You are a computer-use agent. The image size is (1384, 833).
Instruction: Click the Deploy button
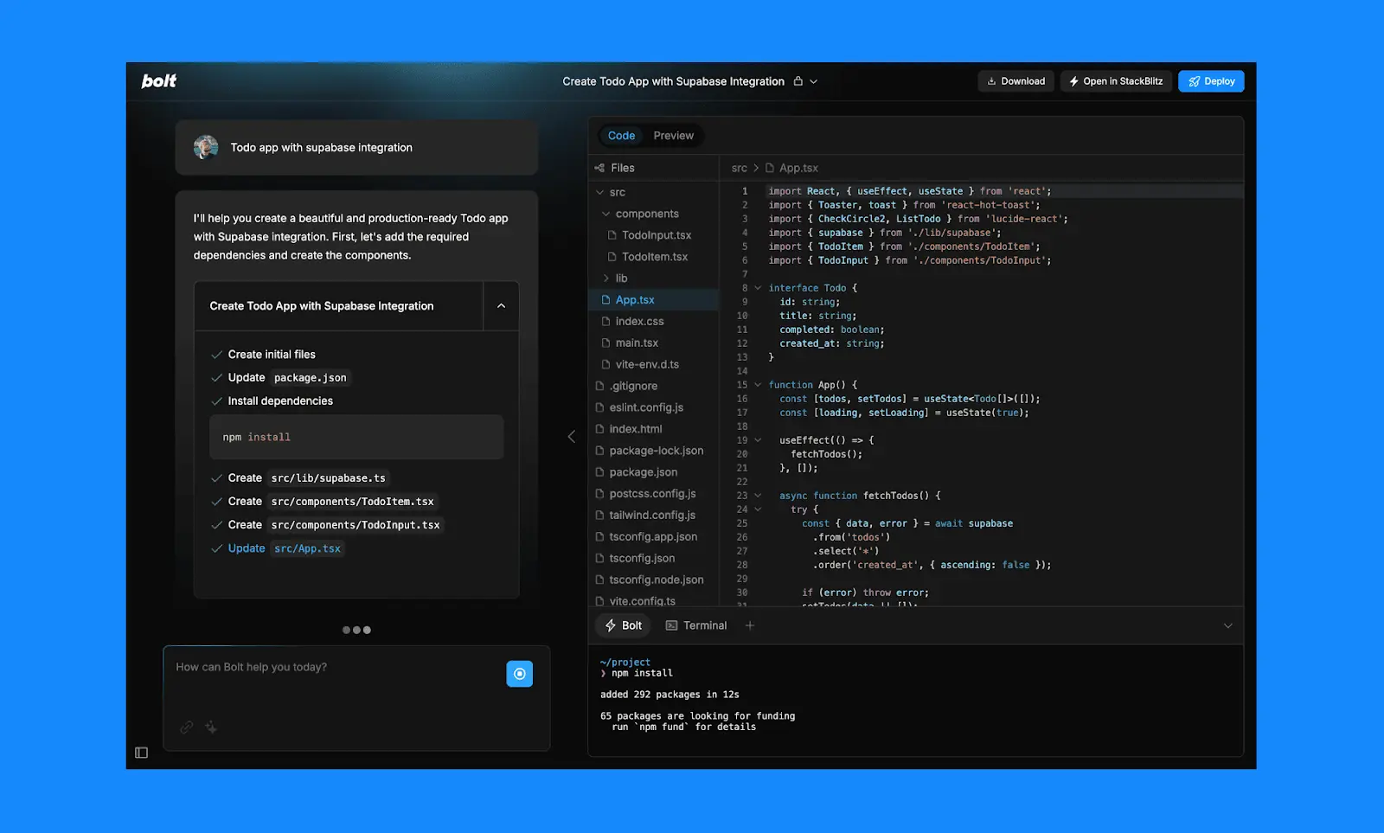[x=1210, y=80]
